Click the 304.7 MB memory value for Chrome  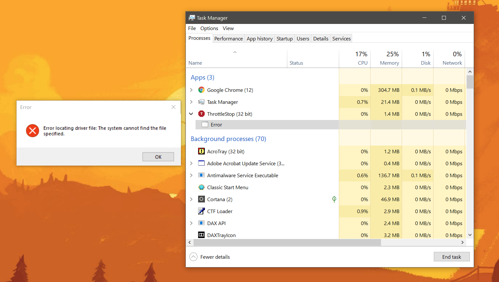[x=389, y=90]
